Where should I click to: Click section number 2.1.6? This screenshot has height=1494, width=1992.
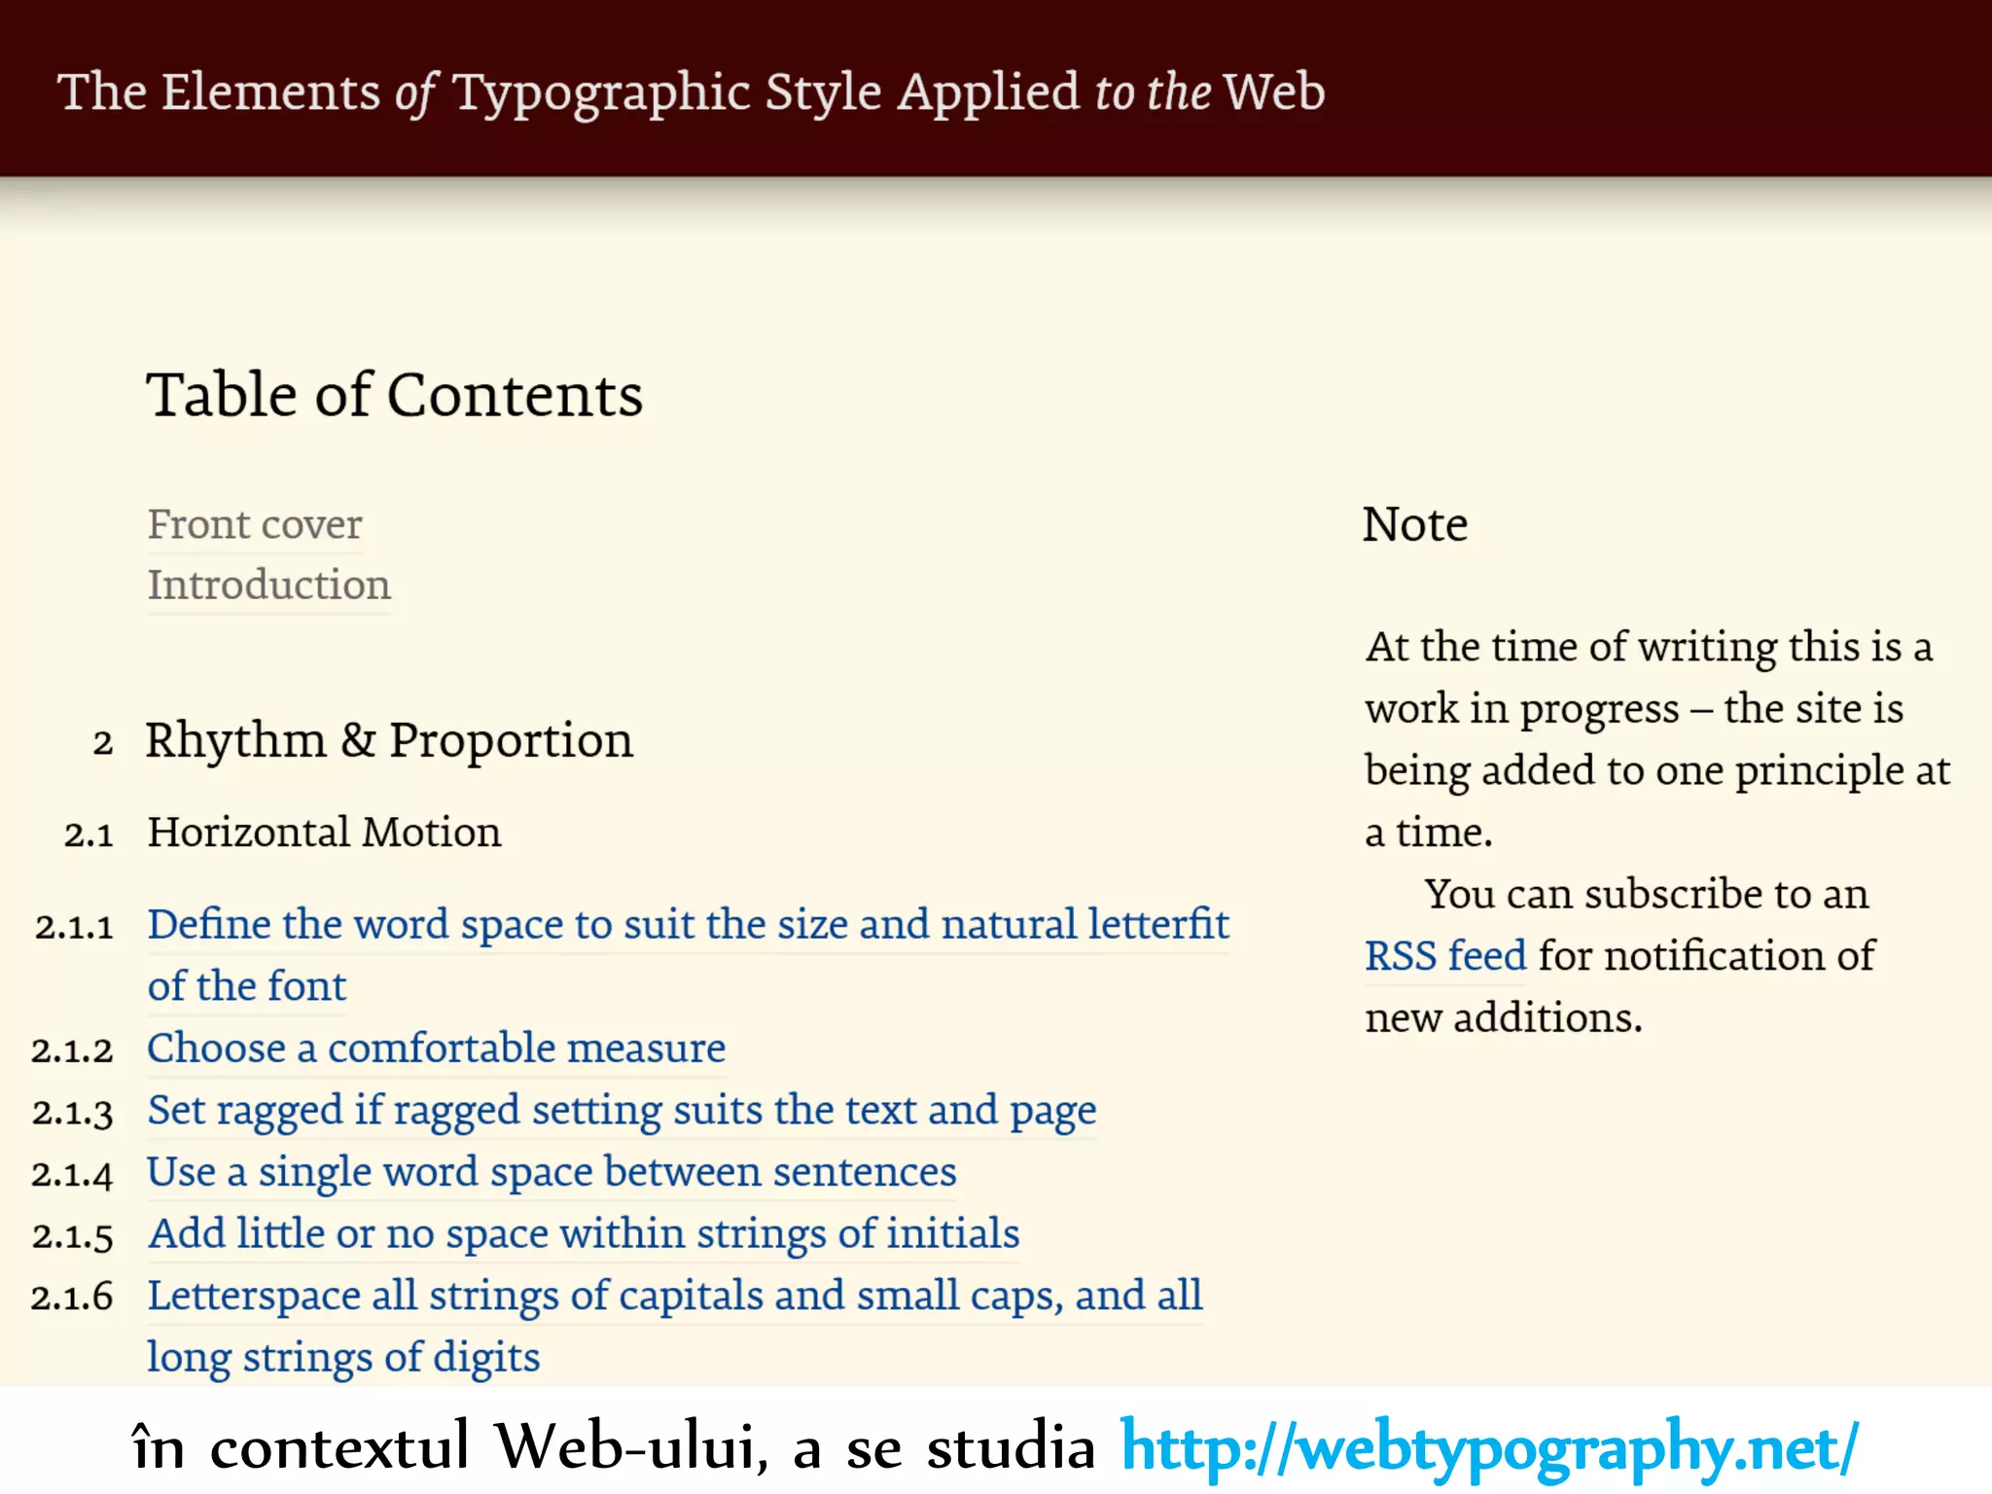click(73, 1298)
